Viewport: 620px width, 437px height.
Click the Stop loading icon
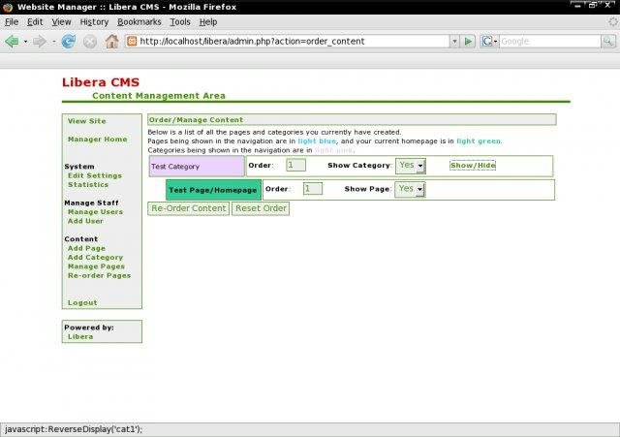[x=90, y=41]
